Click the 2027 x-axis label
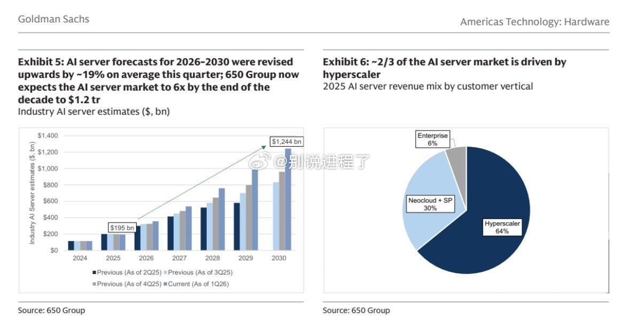 coord(180,258)
